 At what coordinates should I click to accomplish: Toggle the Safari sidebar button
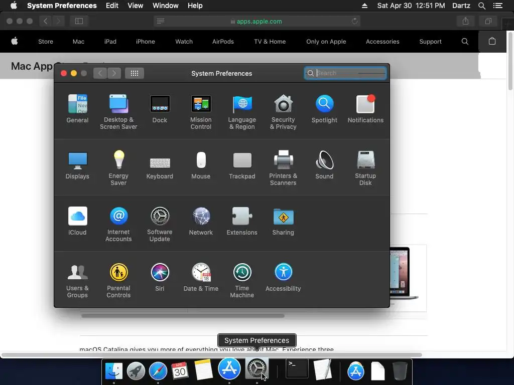[79, 21]
